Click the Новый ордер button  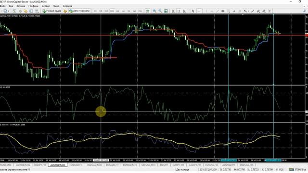point(52,11)
